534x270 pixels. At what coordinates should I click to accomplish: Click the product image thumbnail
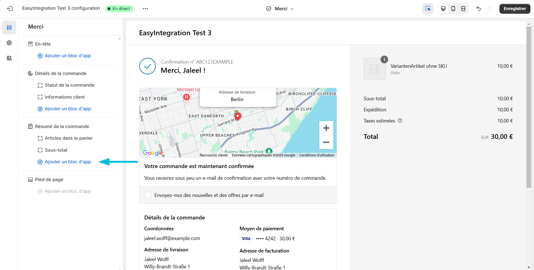coord(375,69)
